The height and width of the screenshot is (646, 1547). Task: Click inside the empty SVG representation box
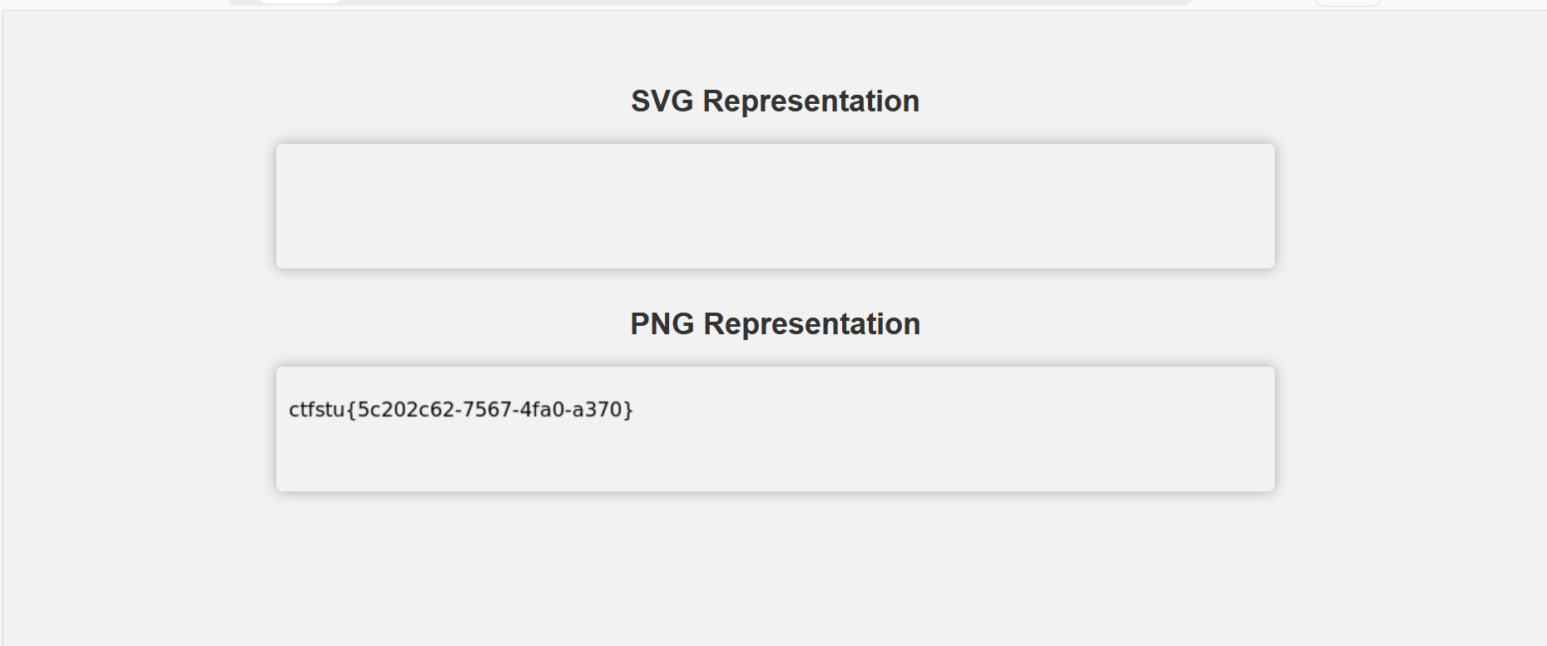click(775, 206)
